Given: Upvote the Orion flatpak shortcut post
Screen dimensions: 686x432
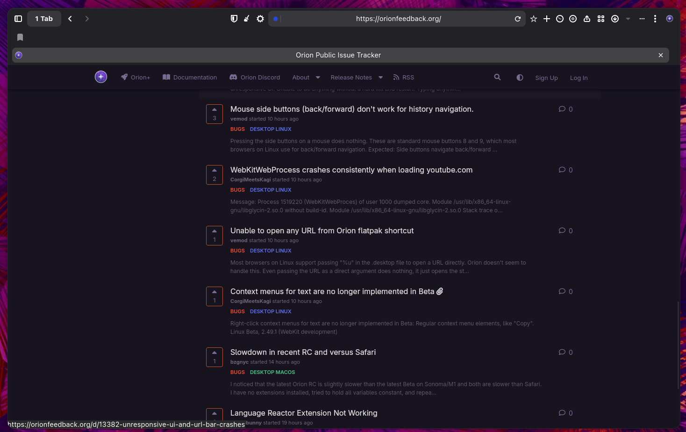Looking at the screenshot, I should [x=214, y=236].
